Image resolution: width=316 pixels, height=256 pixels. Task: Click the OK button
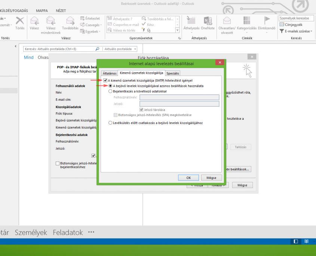tap(188, 177)
